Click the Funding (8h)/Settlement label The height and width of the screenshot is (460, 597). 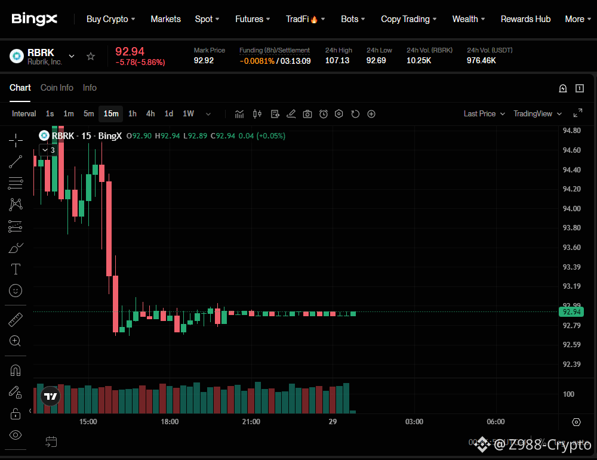(x=275, y=50)
